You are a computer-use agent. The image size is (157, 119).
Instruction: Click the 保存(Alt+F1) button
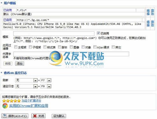coord(15,116)
